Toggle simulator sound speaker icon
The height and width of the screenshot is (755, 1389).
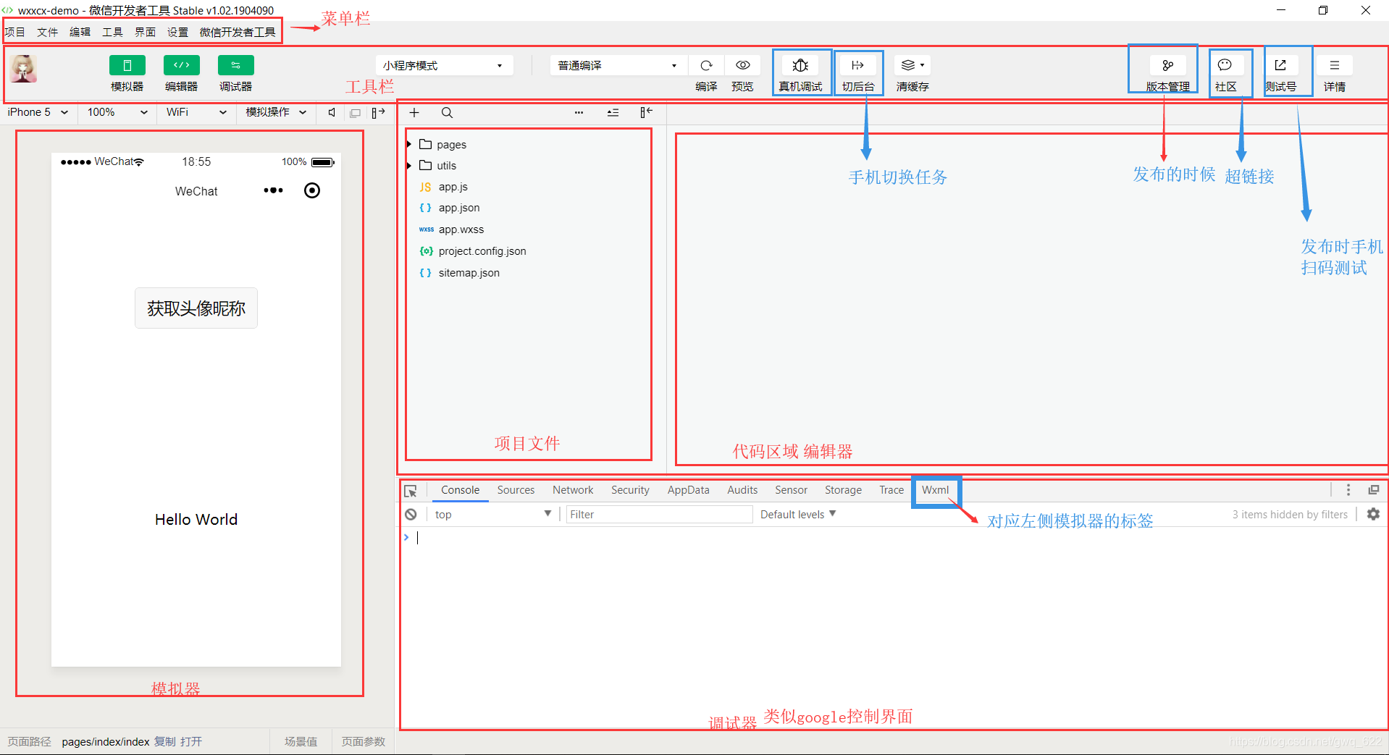(x=332, y=112)
